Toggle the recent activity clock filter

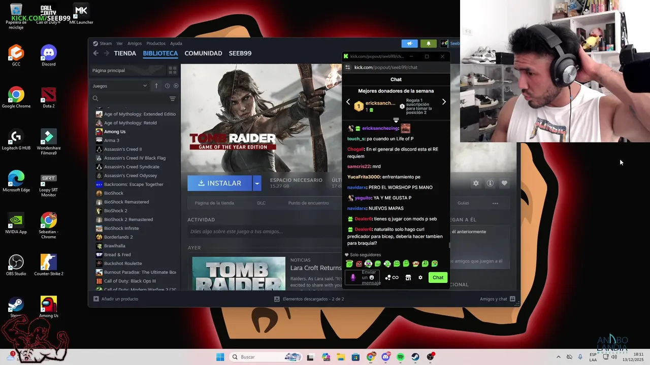coord(167,86)
